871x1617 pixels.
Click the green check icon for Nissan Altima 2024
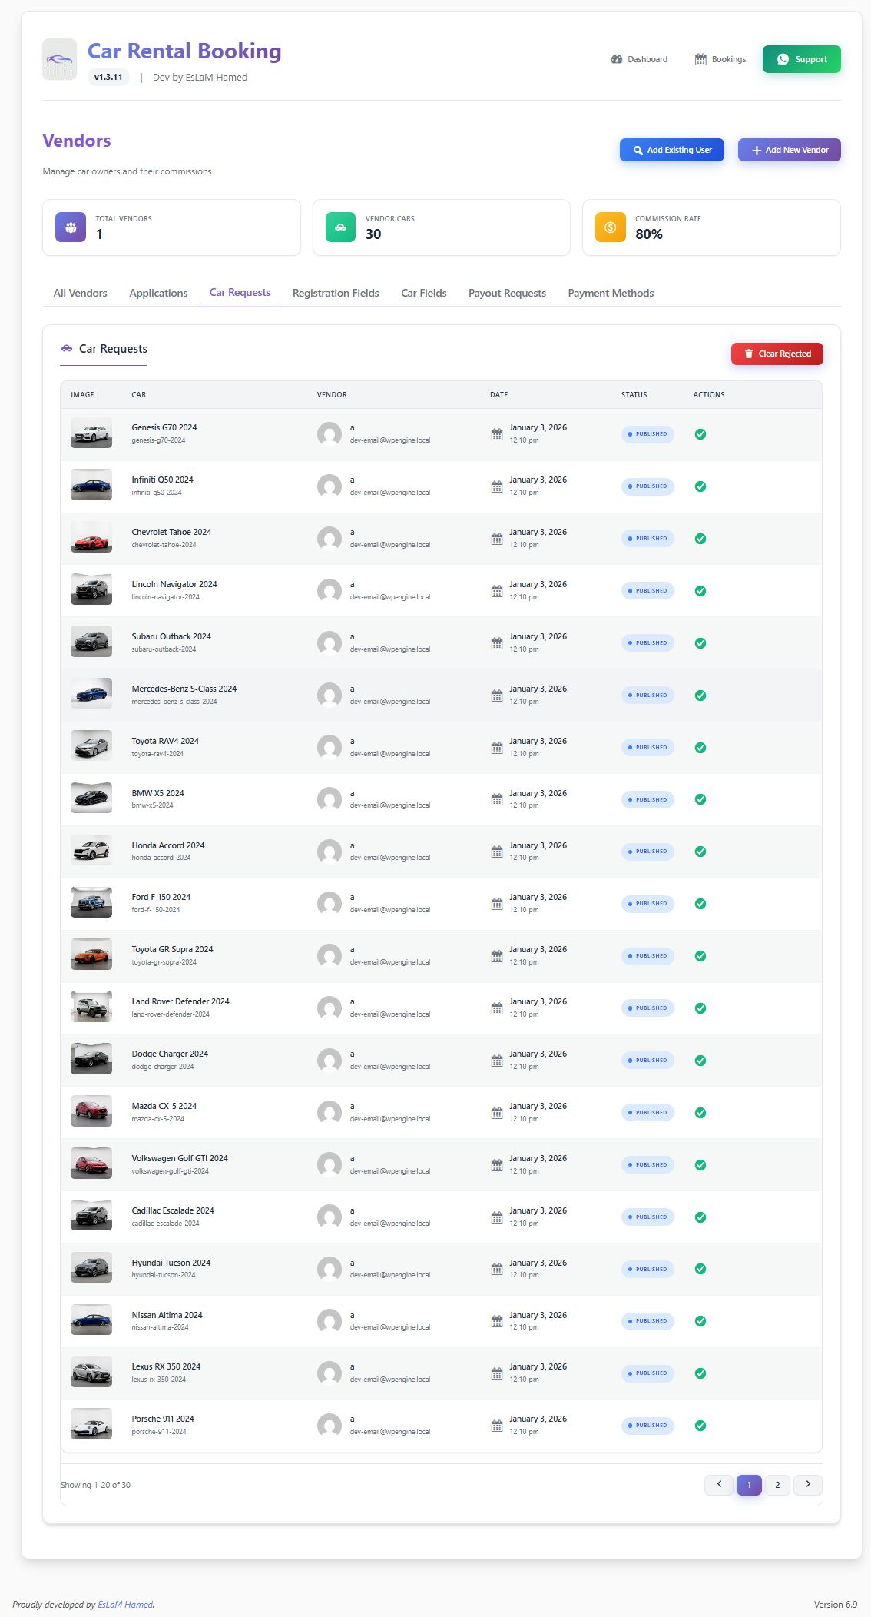700,1321
